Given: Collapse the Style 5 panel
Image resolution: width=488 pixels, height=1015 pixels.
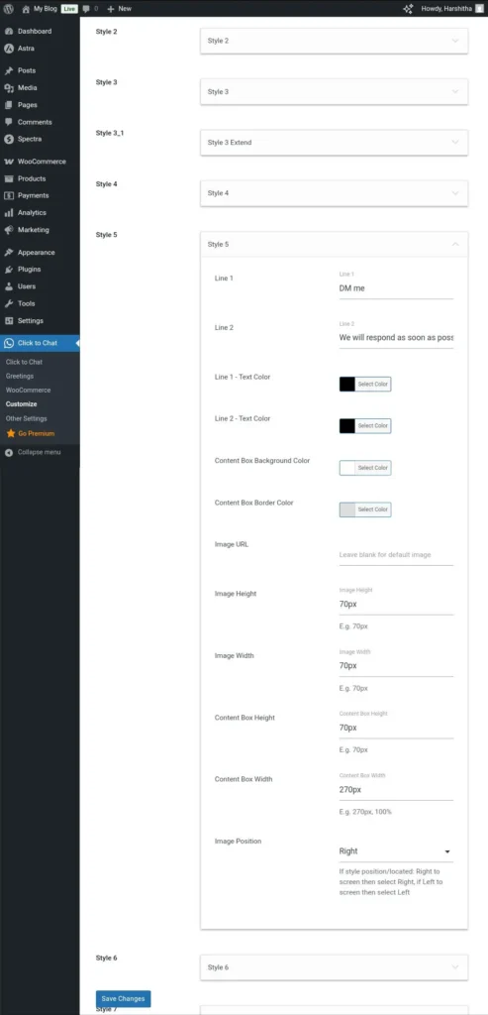Looking at the screenshot, I should click(335, 244).
